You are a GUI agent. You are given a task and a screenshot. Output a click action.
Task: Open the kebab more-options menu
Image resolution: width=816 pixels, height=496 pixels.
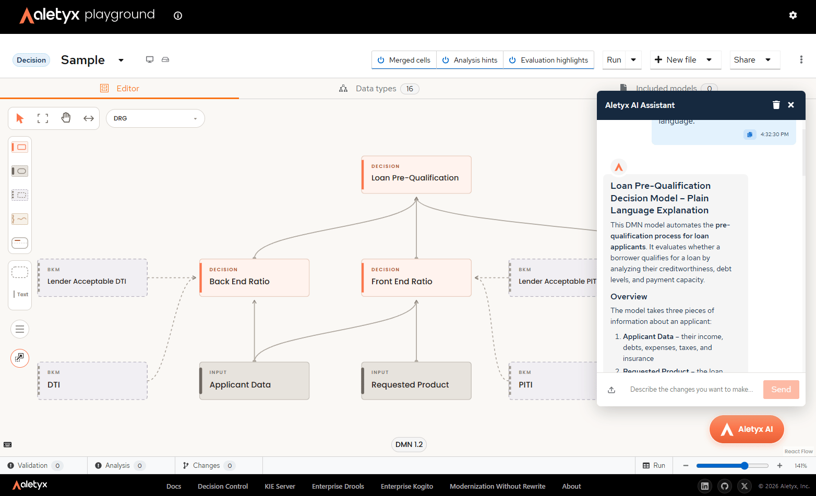tap(801, 59)
